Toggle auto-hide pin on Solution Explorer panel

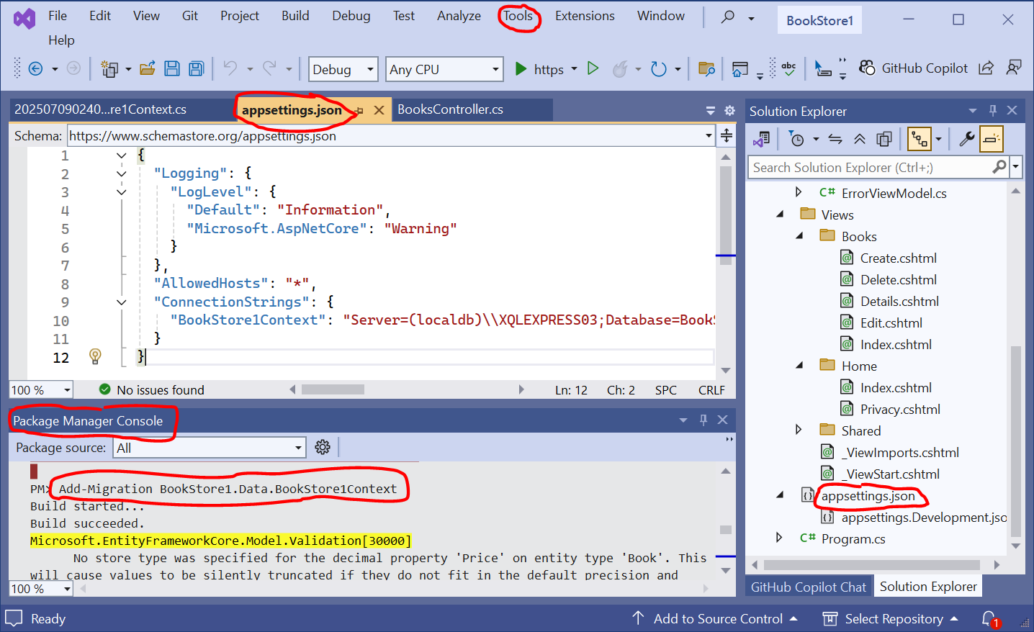[x=993, y=110]
